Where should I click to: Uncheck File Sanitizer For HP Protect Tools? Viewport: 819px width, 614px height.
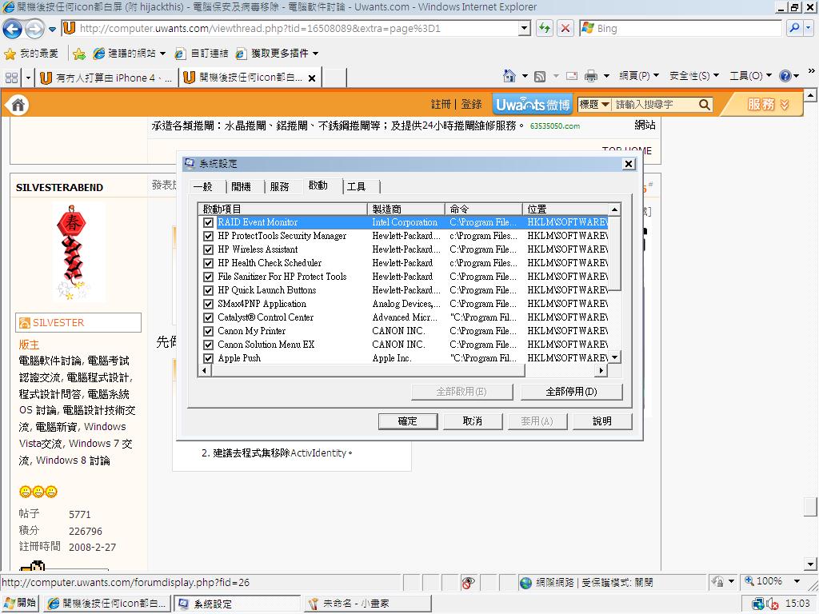pyautogui.click(x=209, y=277)
